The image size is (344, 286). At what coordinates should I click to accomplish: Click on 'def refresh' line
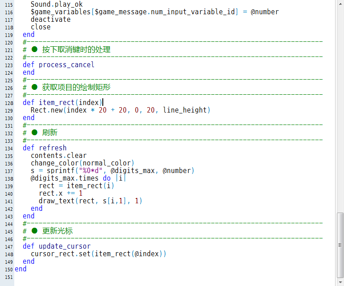pos(45,148)
